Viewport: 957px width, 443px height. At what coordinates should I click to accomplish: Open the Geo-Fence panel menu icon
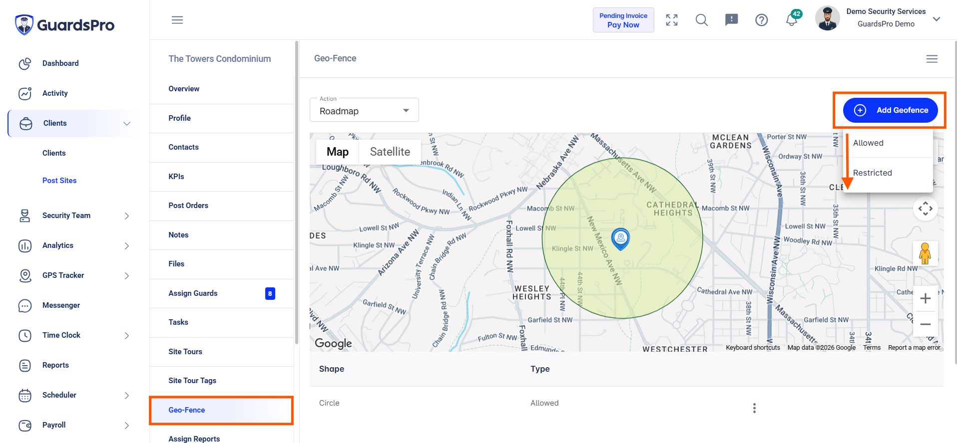[932, 59]
